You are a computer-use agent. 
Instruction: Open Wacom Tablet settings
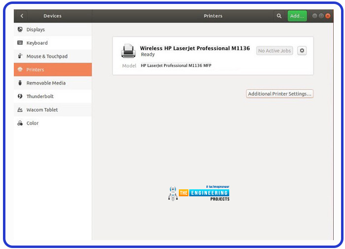53,110
